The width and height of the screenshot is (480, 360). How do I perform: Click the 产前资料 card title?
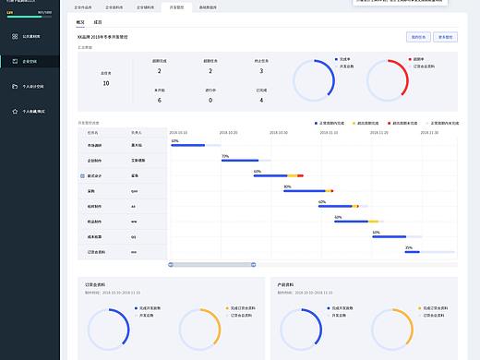285,284
